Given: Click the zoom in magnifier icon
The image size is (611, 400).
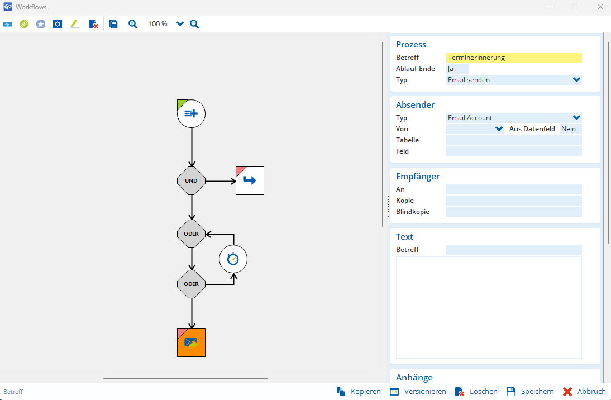Looking at the screenshot, I should pos(133,24).
